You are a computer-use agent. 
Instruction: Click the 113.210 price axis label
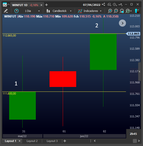135,16
